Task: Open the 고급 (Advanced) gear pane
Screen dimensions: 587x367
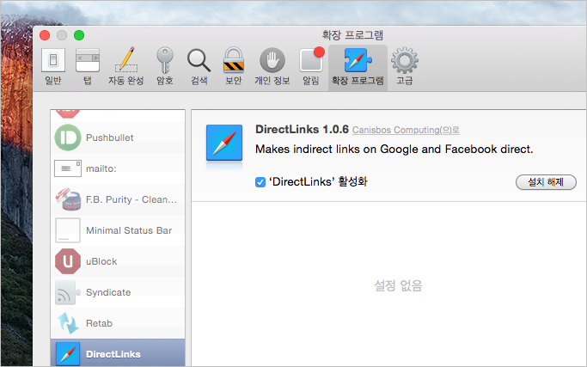Action: coord(405,67)
